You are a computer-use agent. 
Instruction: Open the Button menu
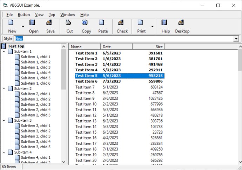[24, 15]
